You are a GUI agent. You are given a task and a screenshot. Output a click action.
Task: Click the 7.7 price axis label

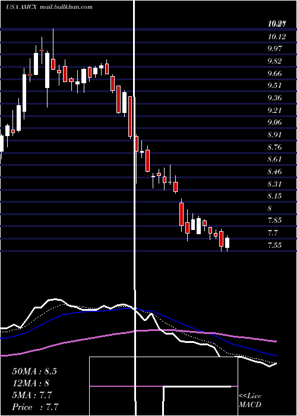(273, 233)
